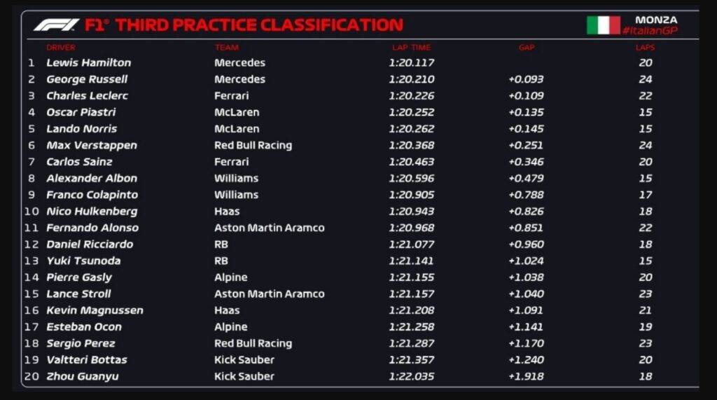Click Zhou Guanyu's gap +1.918
The image size is (717, 400).
(x=525, y=376)
